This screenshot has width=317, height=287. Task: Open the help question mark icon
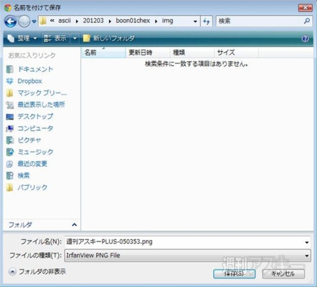point(305,38)
